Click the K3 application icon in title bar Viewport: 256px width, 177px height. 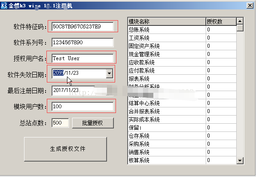tap(4, 6)
